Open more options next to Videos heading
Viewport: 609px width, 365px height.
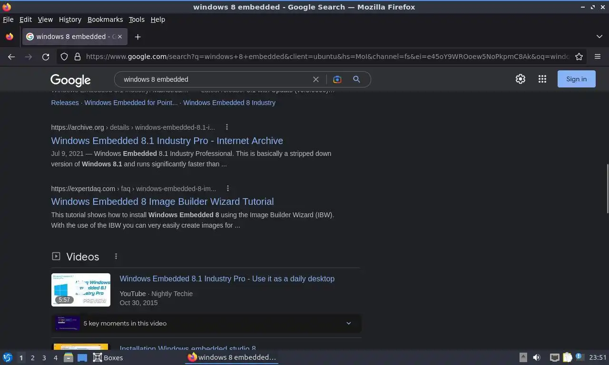tap(116, 257)
